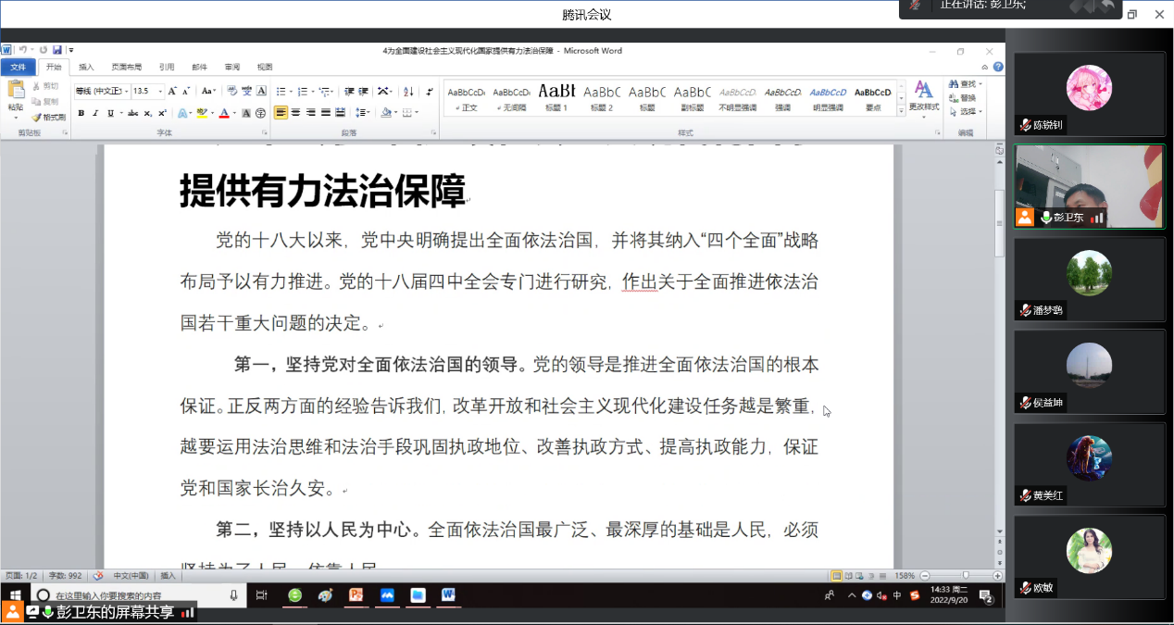Apply the 标题 1 heading style
The height and width of the screenshot is (625, 1174).
556,95
